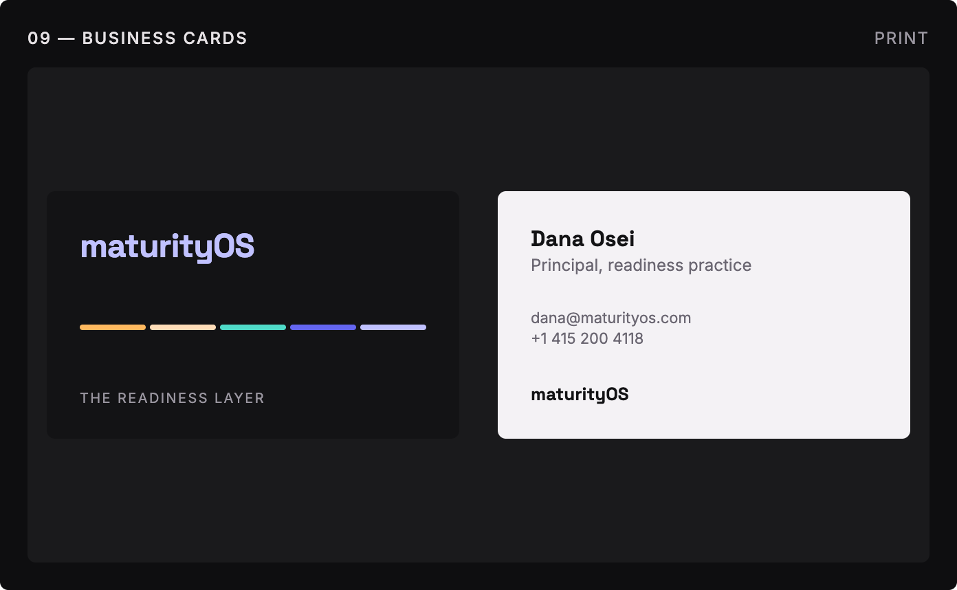Viewport: 957px width, 590px height.
Task: Select the dark front business card
Action: (x=253, y=315)
